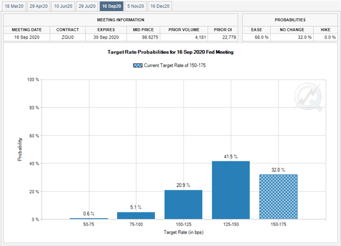
Task: Click the 5.1 % bar label
Action: [x=136, y=207]
